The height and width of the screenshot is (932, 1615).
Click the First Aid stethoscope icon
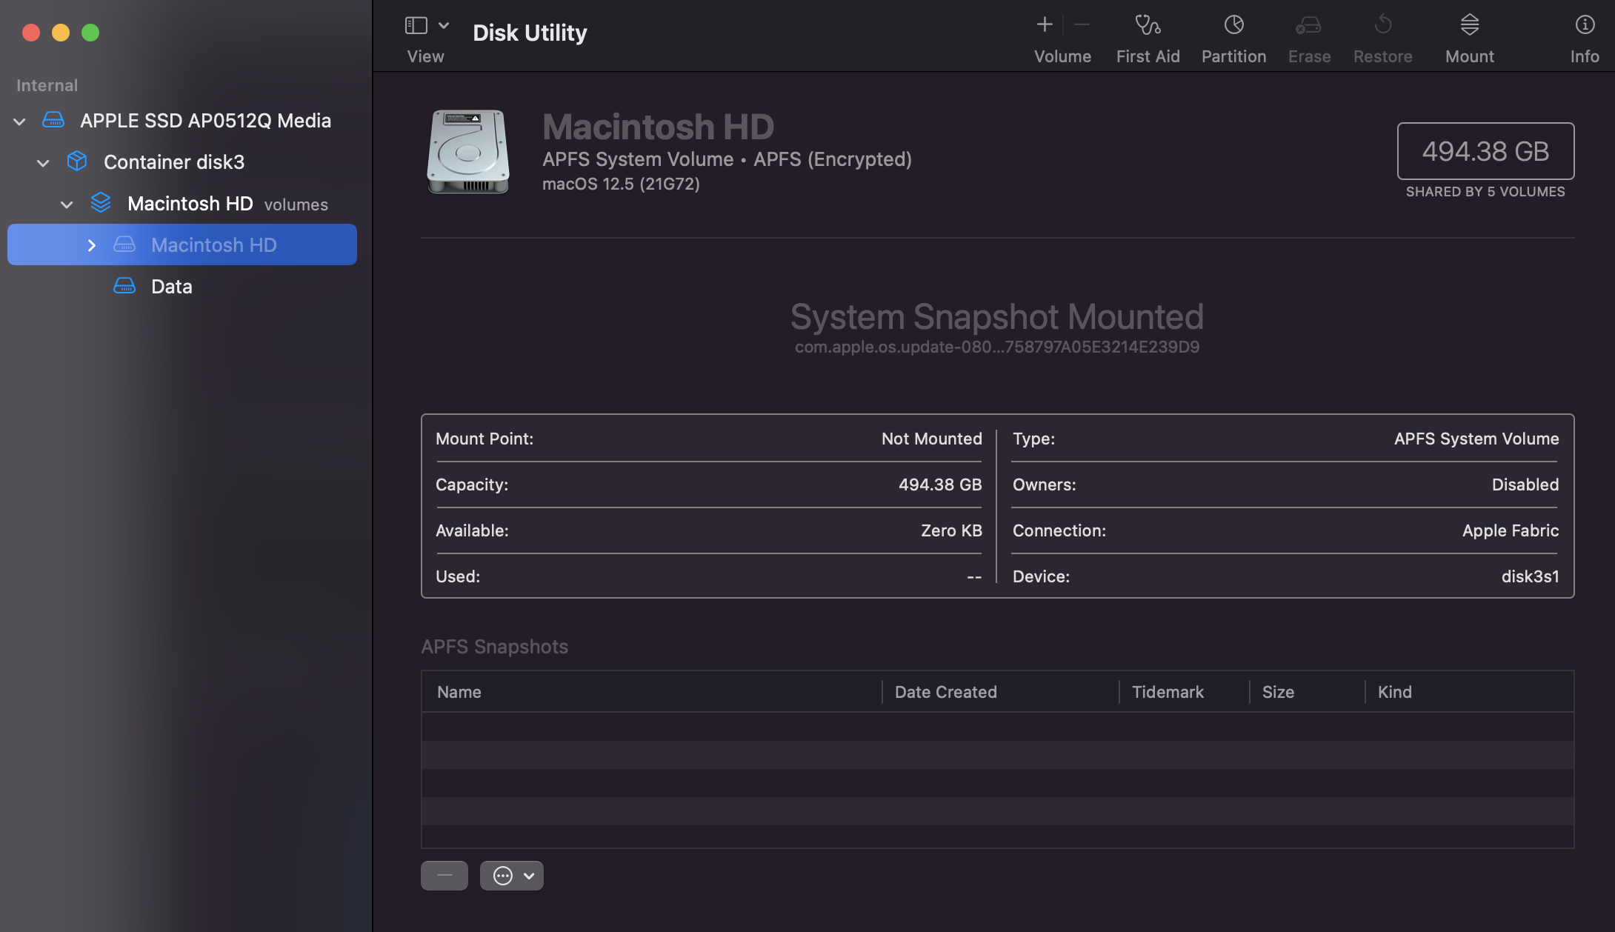(x=1148, y=26)
